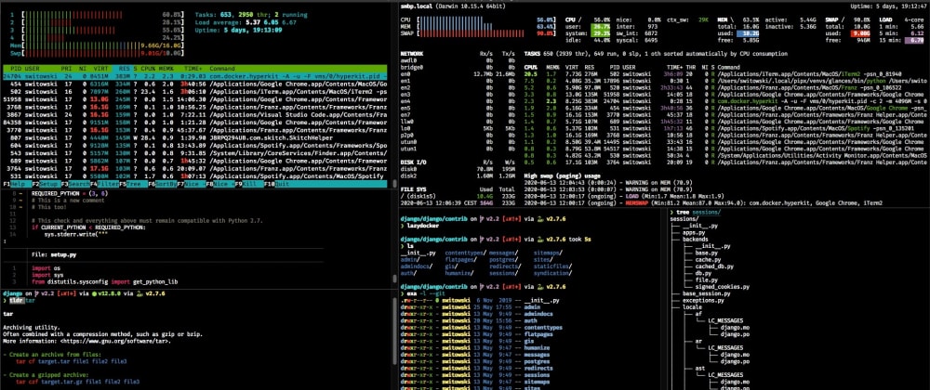Click base_session.py in the tree output
Viewport: 930px width, 390px height.
707,293
